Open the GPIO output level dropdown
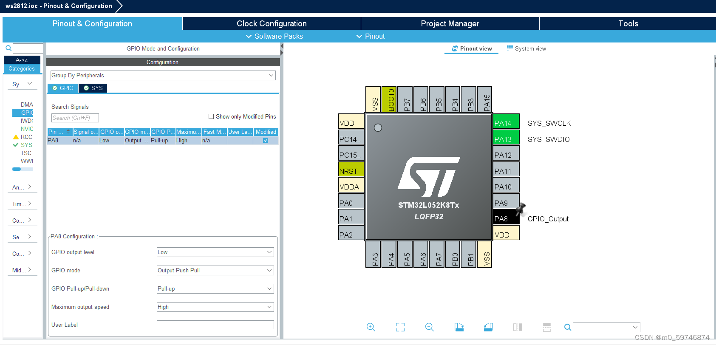Image resolution: width=716 pixels, height=345 pixels. click(215, 252)
